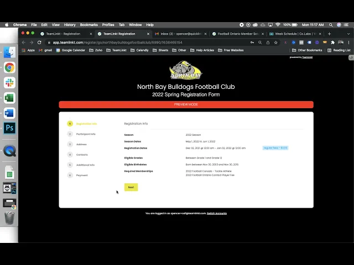Screen dimensions: 354x265
Task: Click the Siri icon in menu bar
Action: click(x=339, y=25)
